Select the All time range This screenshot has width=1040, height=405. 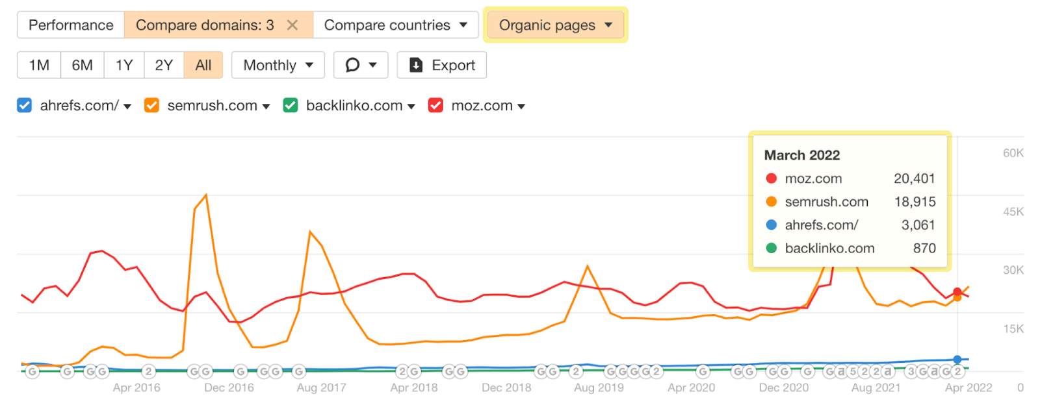[x=203, y=65]
